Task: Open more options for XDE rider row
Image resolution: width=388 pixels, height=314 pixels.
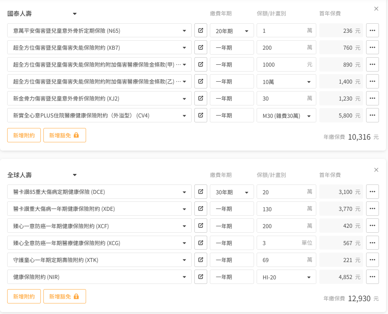Action: click(372, 209)
